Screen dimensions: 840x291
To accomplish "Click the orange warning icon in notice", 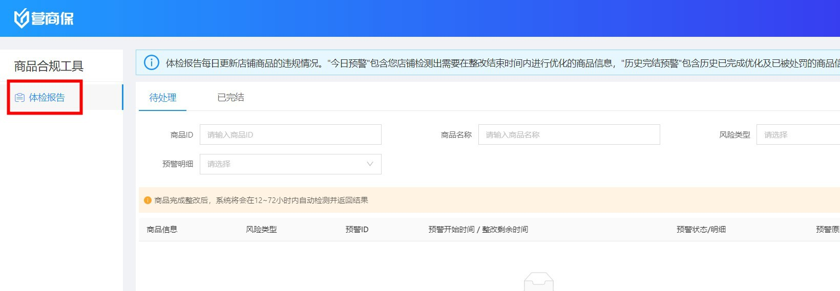I will (148, 200).
